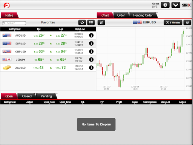
Task: Focus the instrument Search field
Action: pos(14,23)
